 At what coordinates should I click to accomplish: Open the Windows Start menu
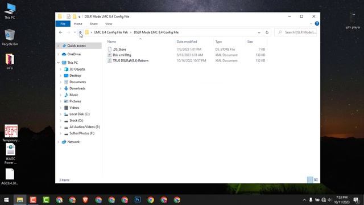click(x=6, y=200)
